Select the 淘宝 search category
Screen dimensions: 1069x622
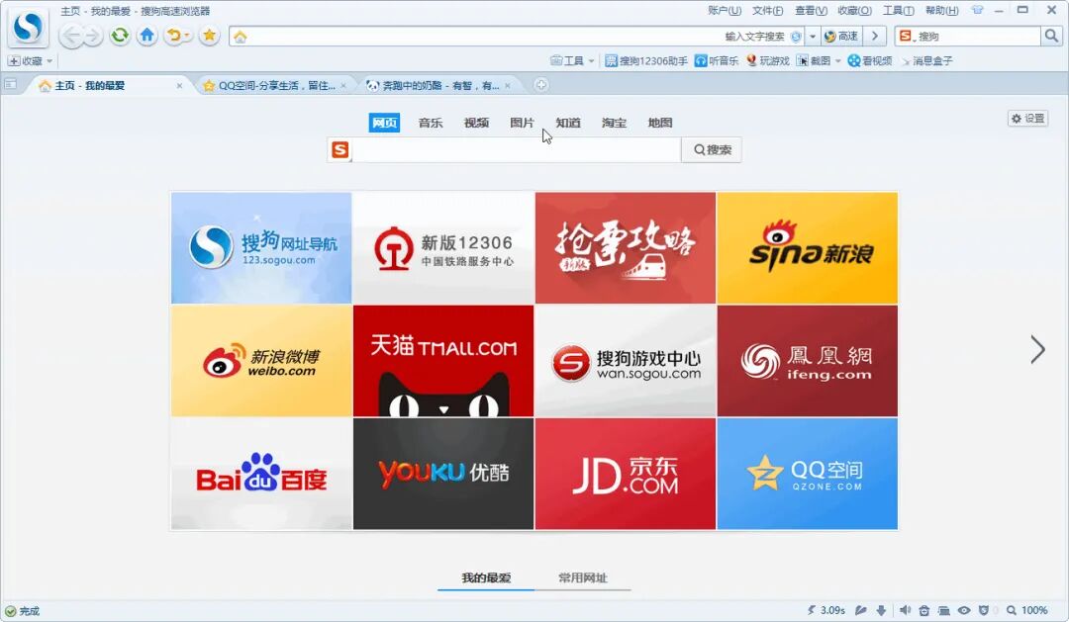pyautogui.click(x=614, y=123)
